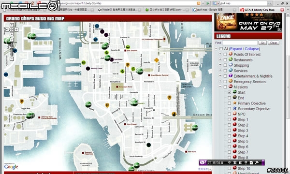Check the NPC checkbox
Screen dimensions: 290x174
[229, 114]
